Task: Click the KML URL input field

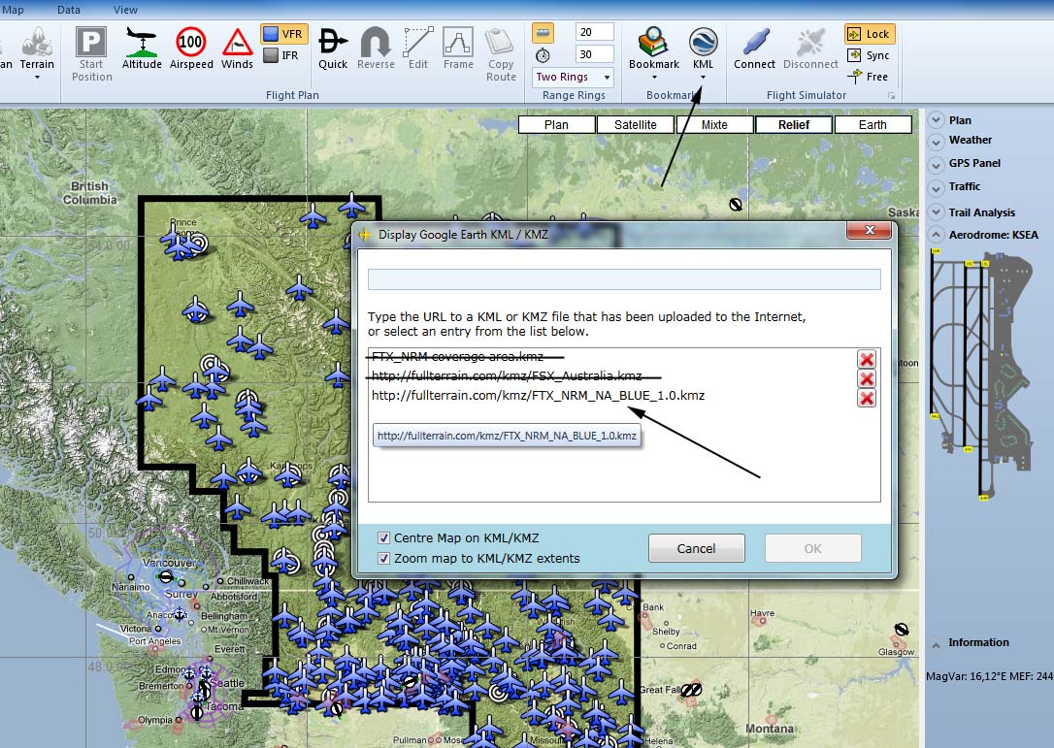Action: coord(624,279)
